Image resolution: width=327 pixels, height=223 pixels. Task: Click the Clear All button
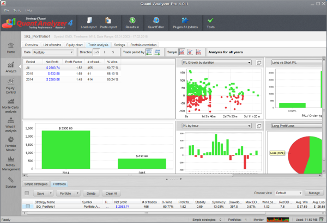[x=111, y=193]
